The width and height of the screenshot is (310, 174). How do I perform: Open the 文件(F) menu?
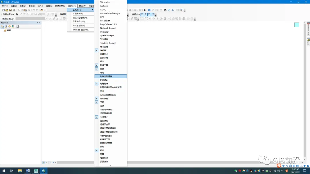coord(5,6)
